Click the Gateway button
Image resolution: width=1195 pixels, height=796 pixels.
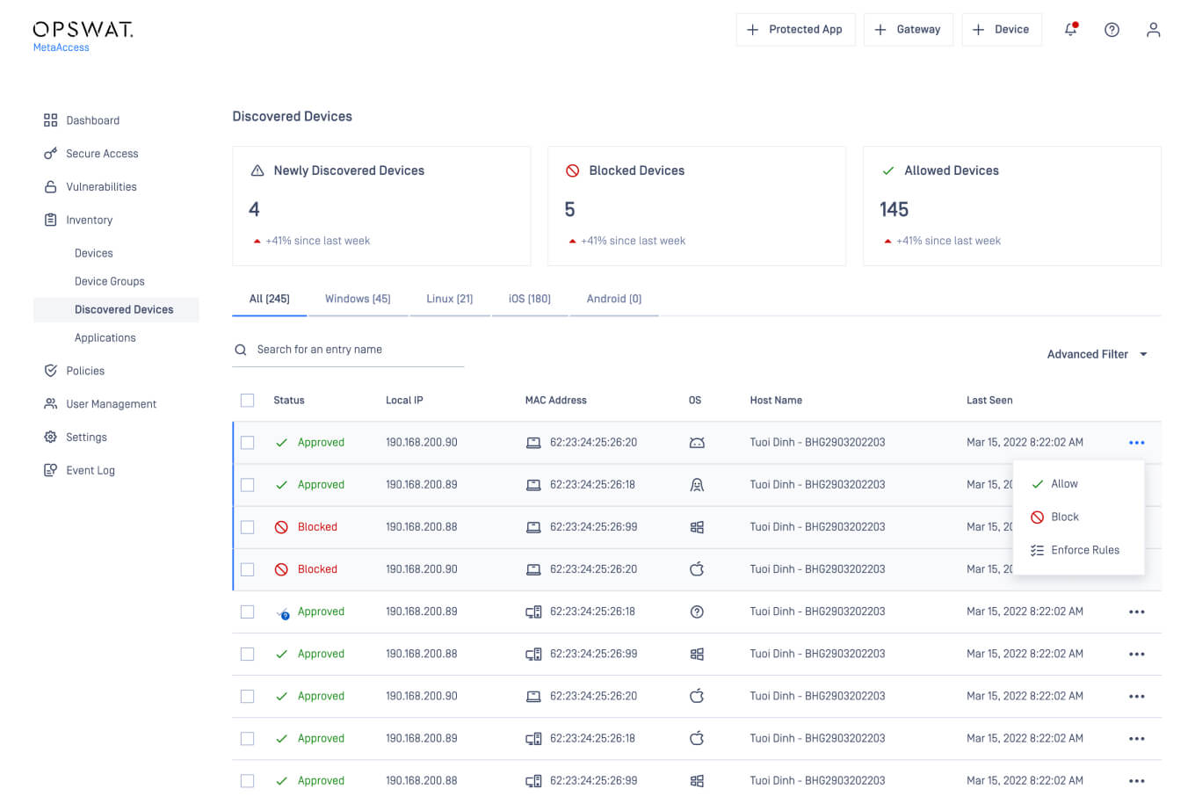click(x=908, y=30)
